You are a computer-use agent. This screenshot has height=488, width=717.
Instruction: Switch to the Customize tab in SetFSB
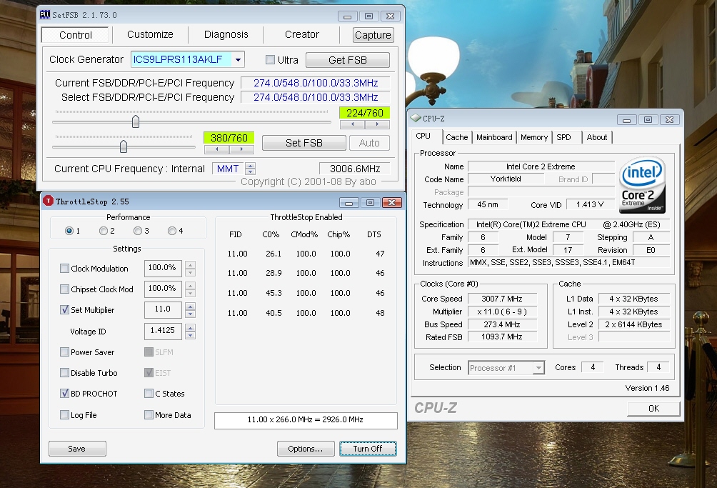pos(150,35)
